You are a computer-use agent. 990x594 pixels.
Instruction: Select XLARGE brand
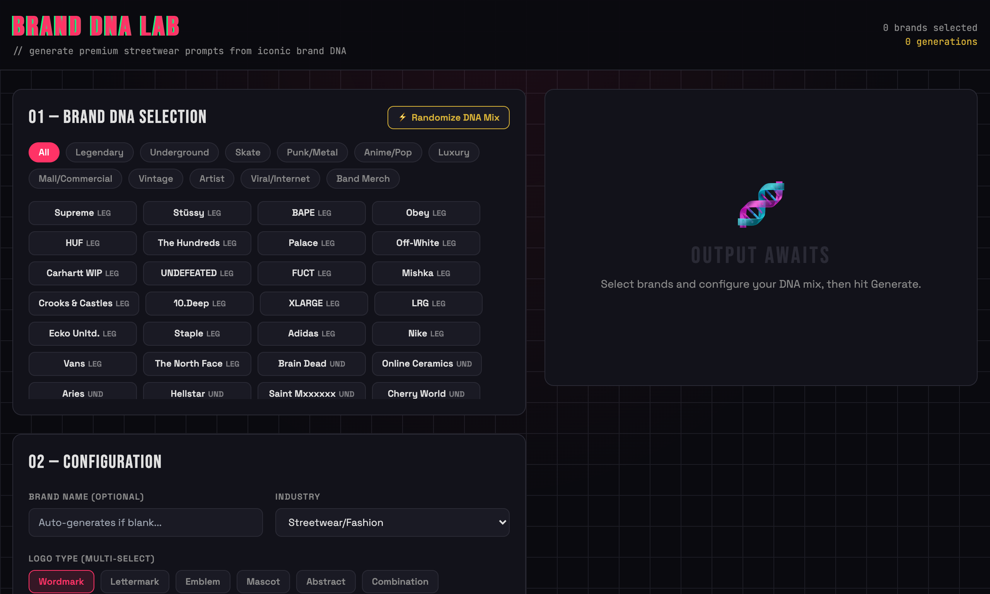click(314, 304)
